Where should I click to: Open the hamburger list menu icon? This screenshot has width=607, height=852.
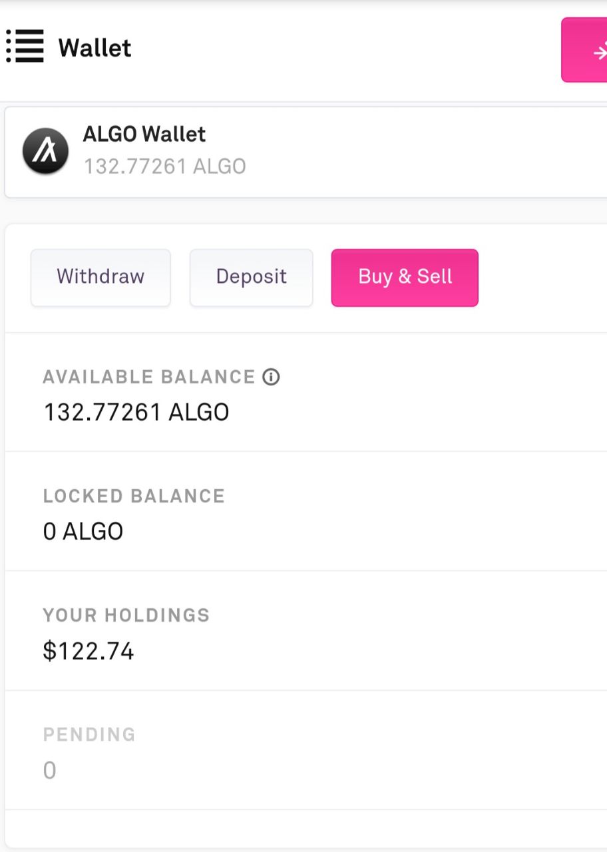25,47
